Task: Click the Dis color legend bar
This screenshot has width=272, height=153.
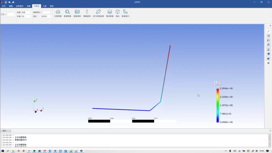Action: coord(217,106)
